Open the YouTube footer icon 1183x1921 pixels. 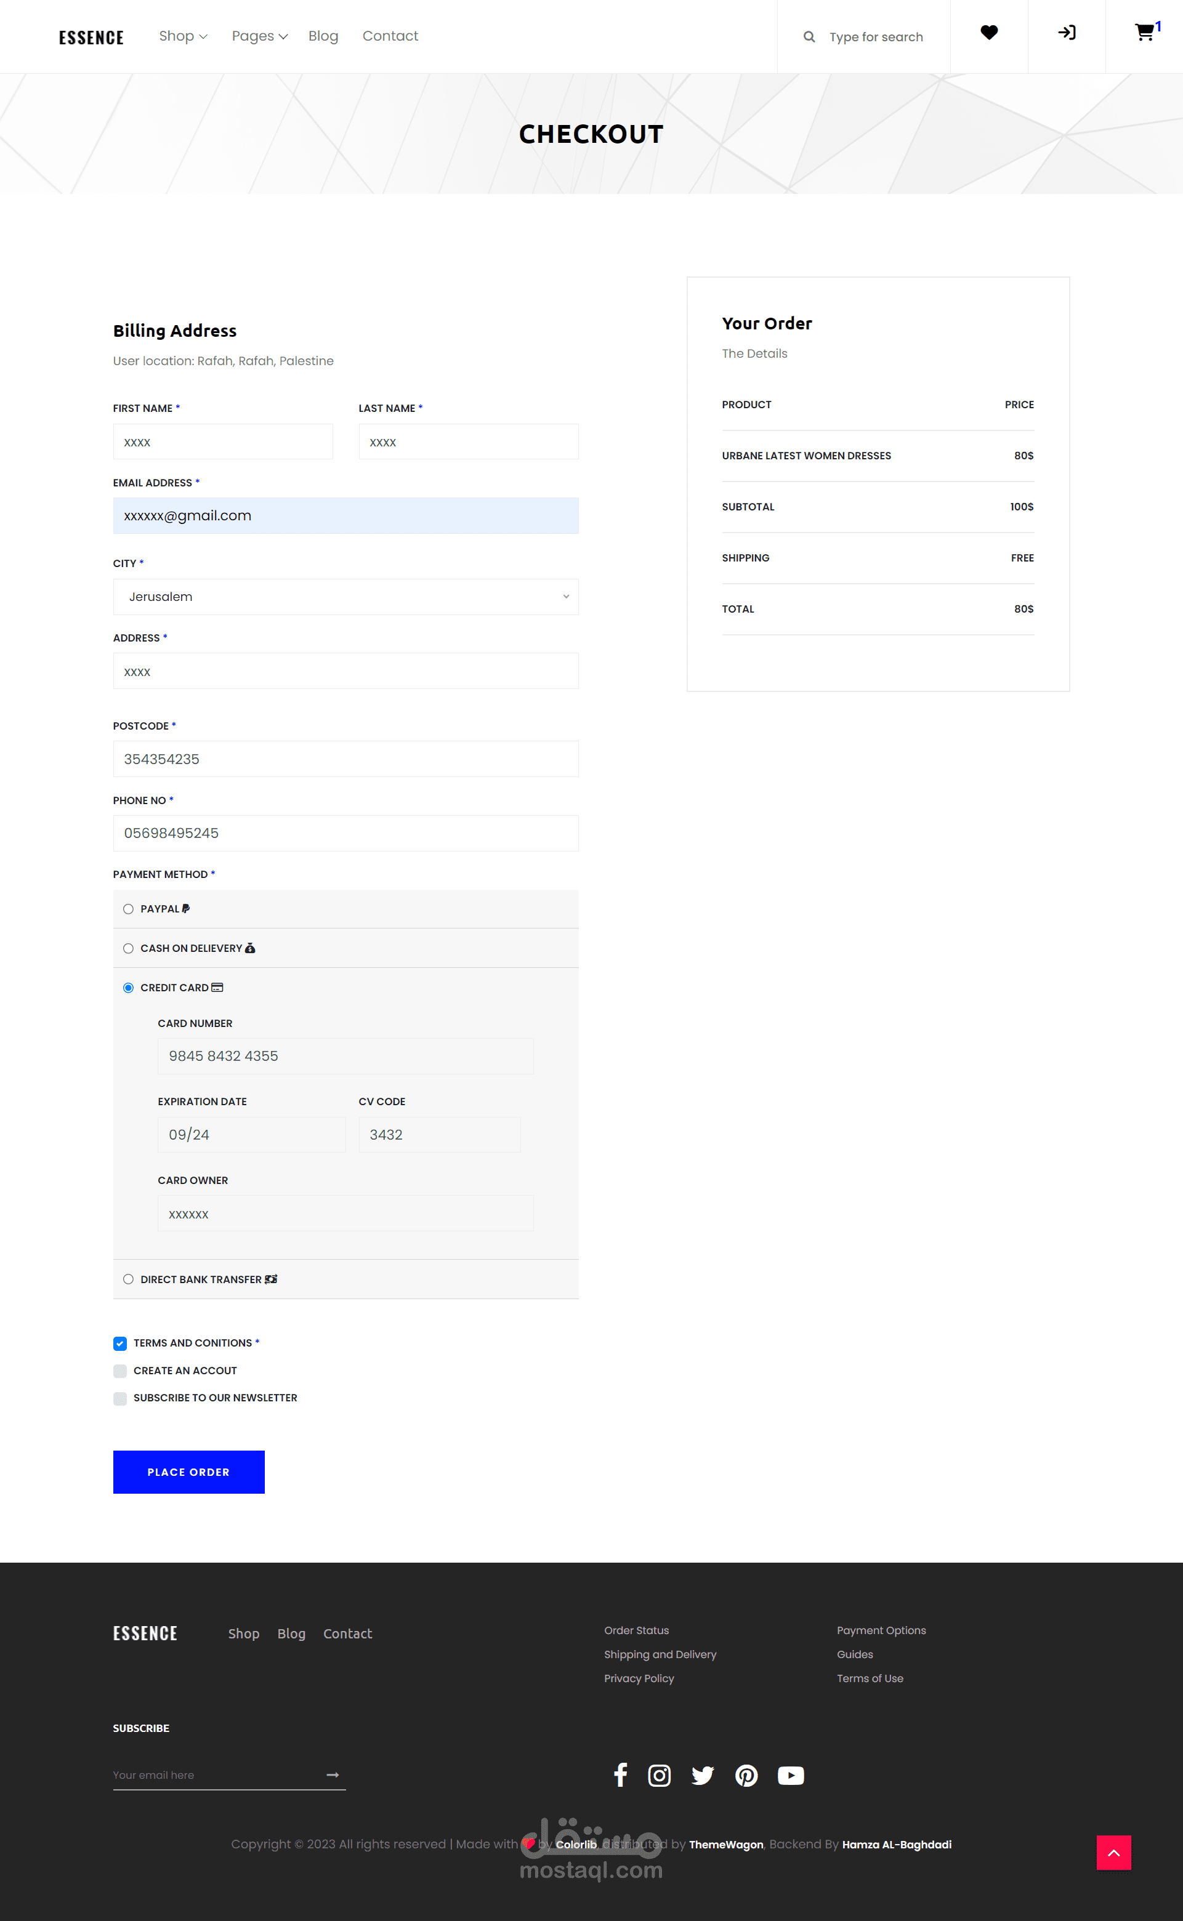pos(790,1774)
